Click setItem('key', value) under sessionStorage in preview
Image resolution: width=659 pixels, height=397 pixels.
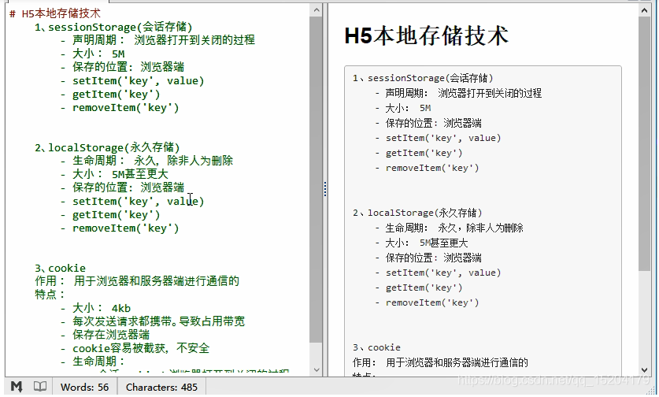[438, 139]
